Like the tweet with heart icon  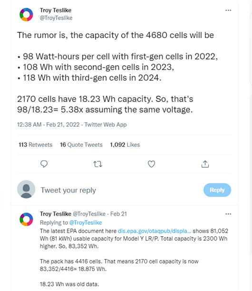click(151, 164)
